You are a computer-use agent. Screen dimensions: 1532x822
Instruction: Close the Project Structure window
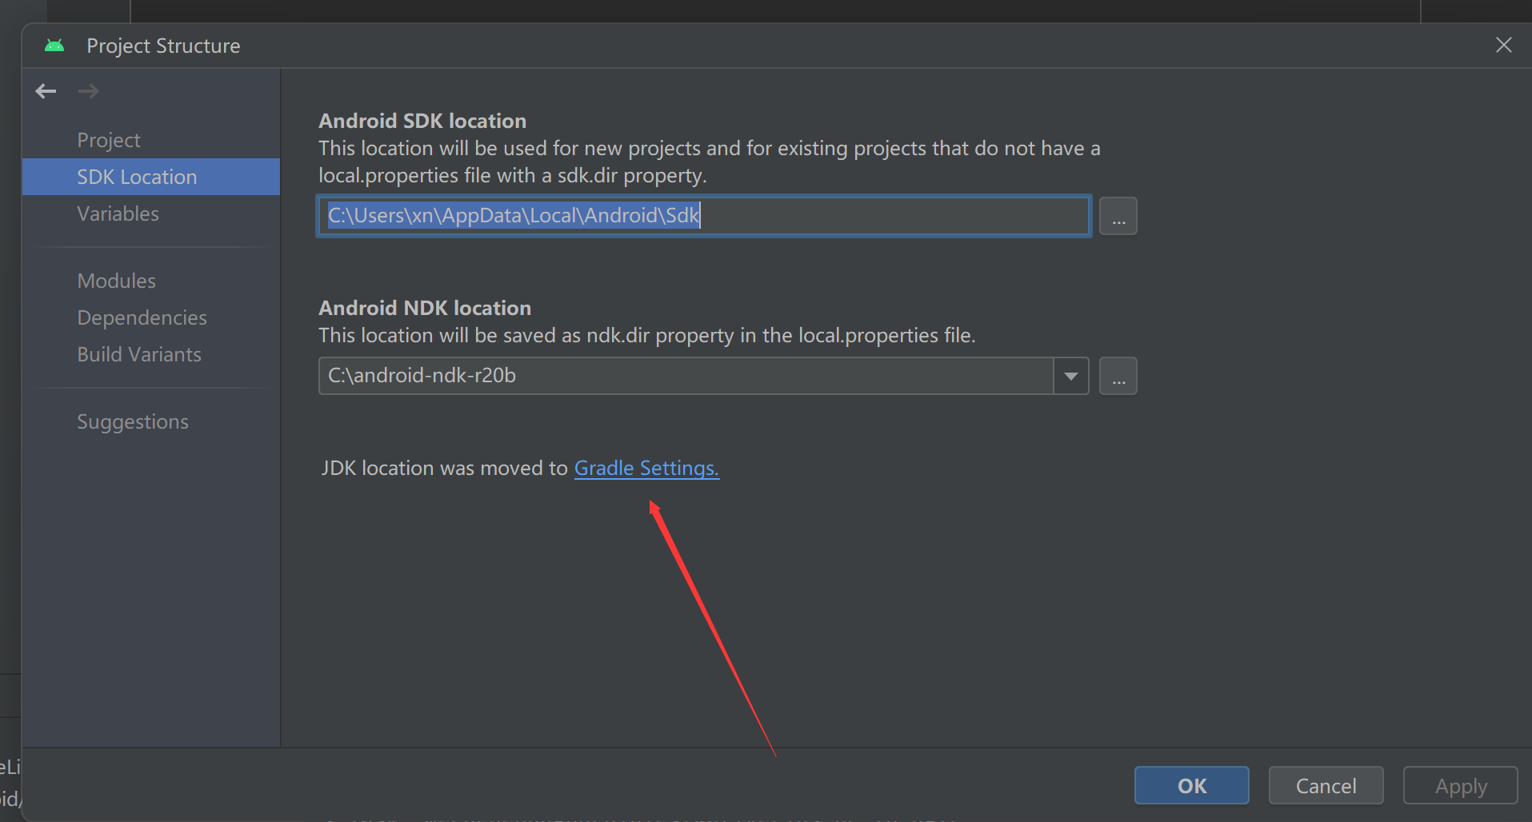point(1503,46)
